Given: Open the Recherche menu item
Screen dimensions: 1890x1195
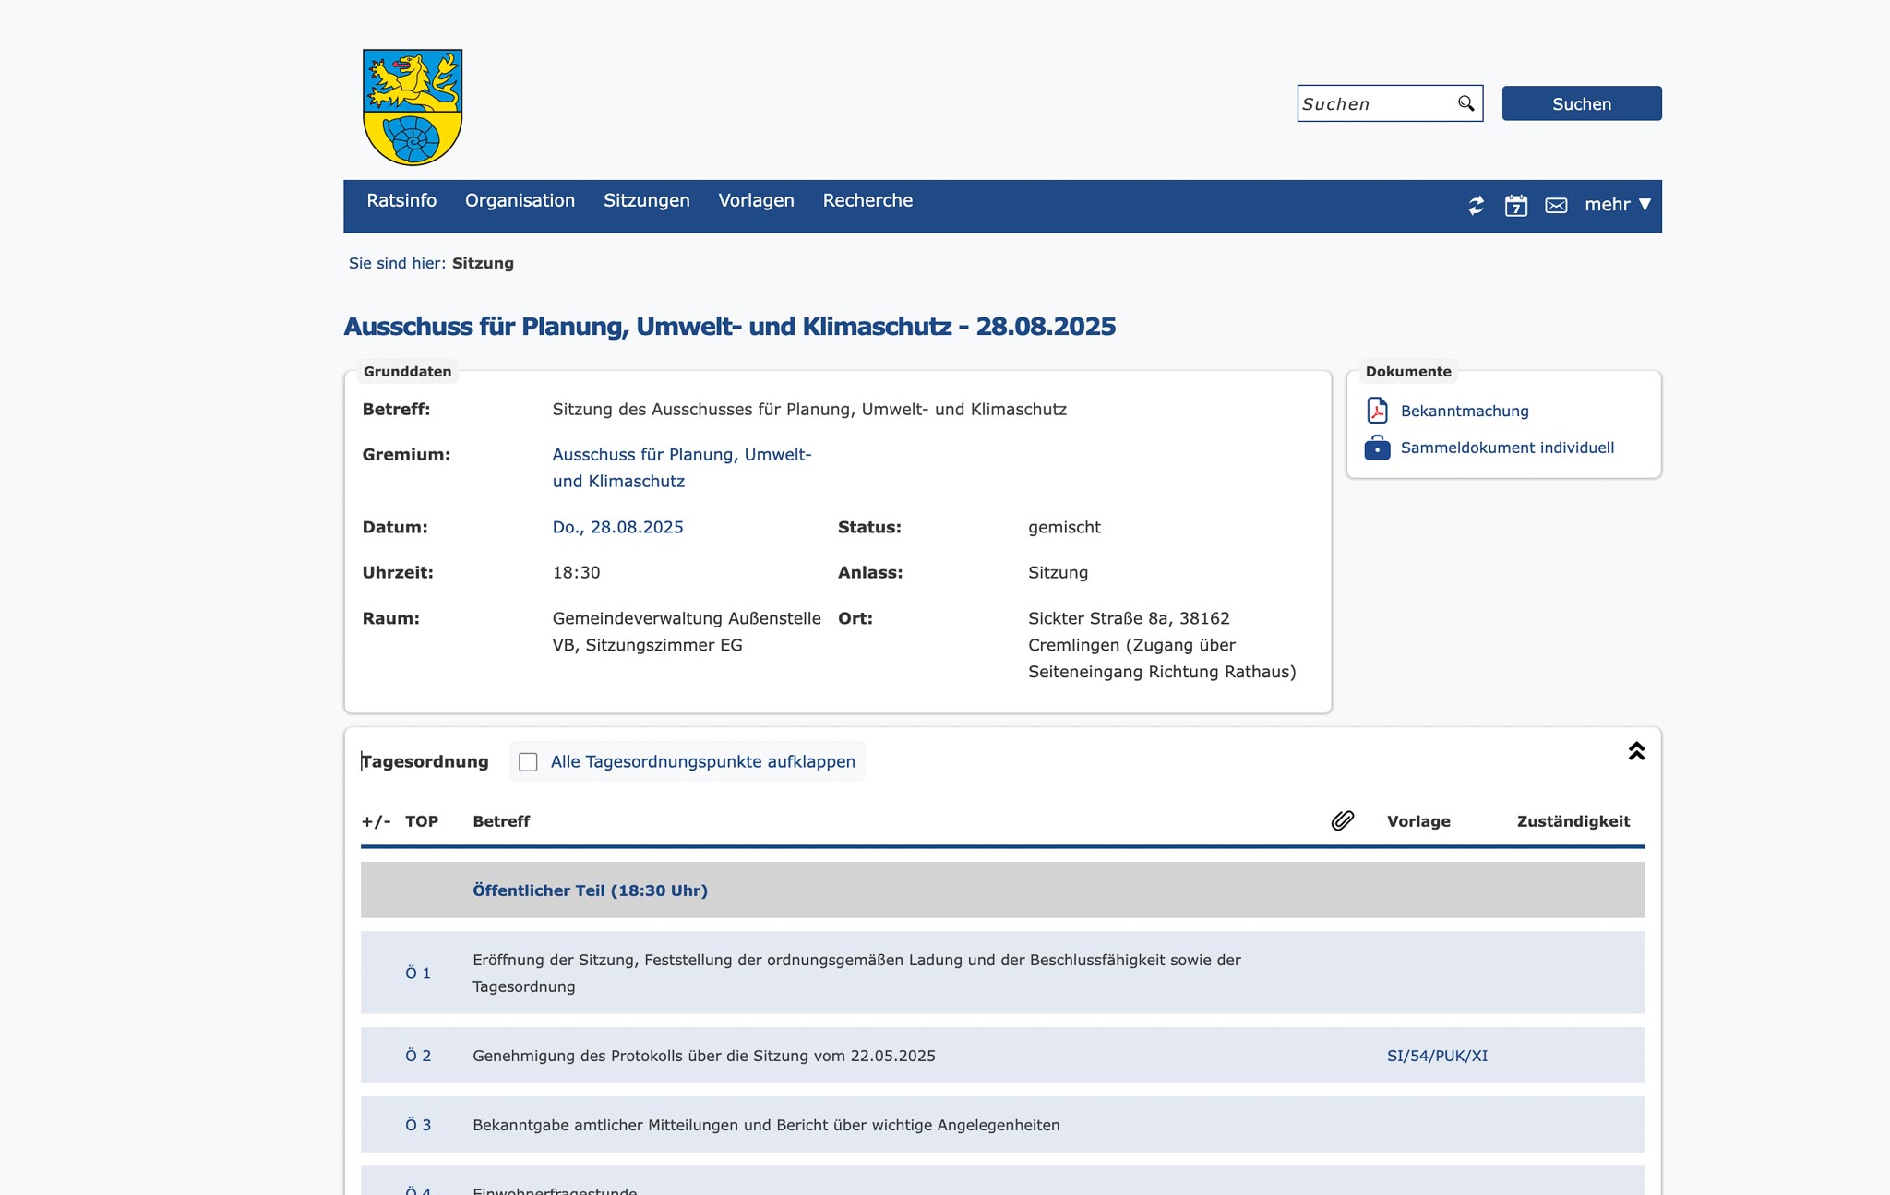Looking at the screenshot, I should [867, 200].
